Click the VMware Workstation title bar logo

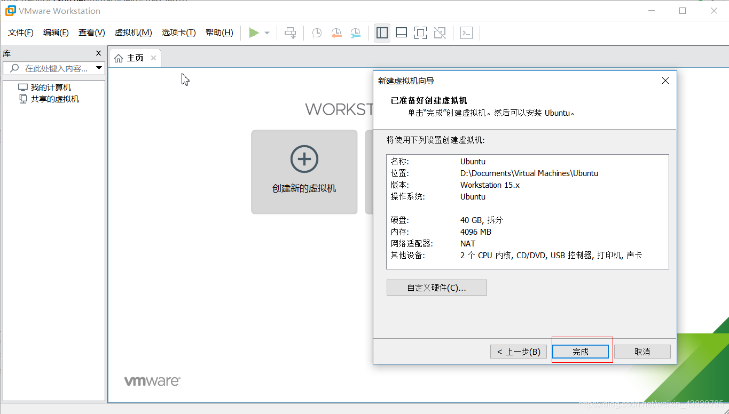[10, 11]
